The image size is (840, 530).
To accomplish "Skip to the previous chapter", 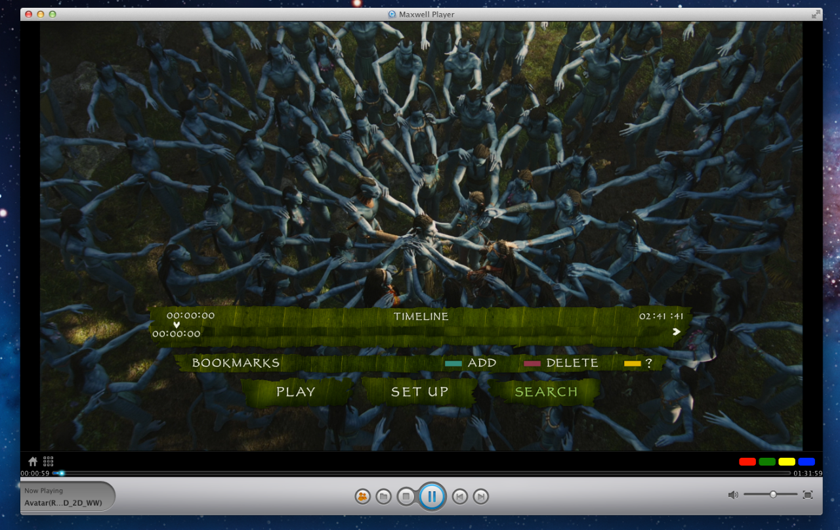I will point(460,497).
